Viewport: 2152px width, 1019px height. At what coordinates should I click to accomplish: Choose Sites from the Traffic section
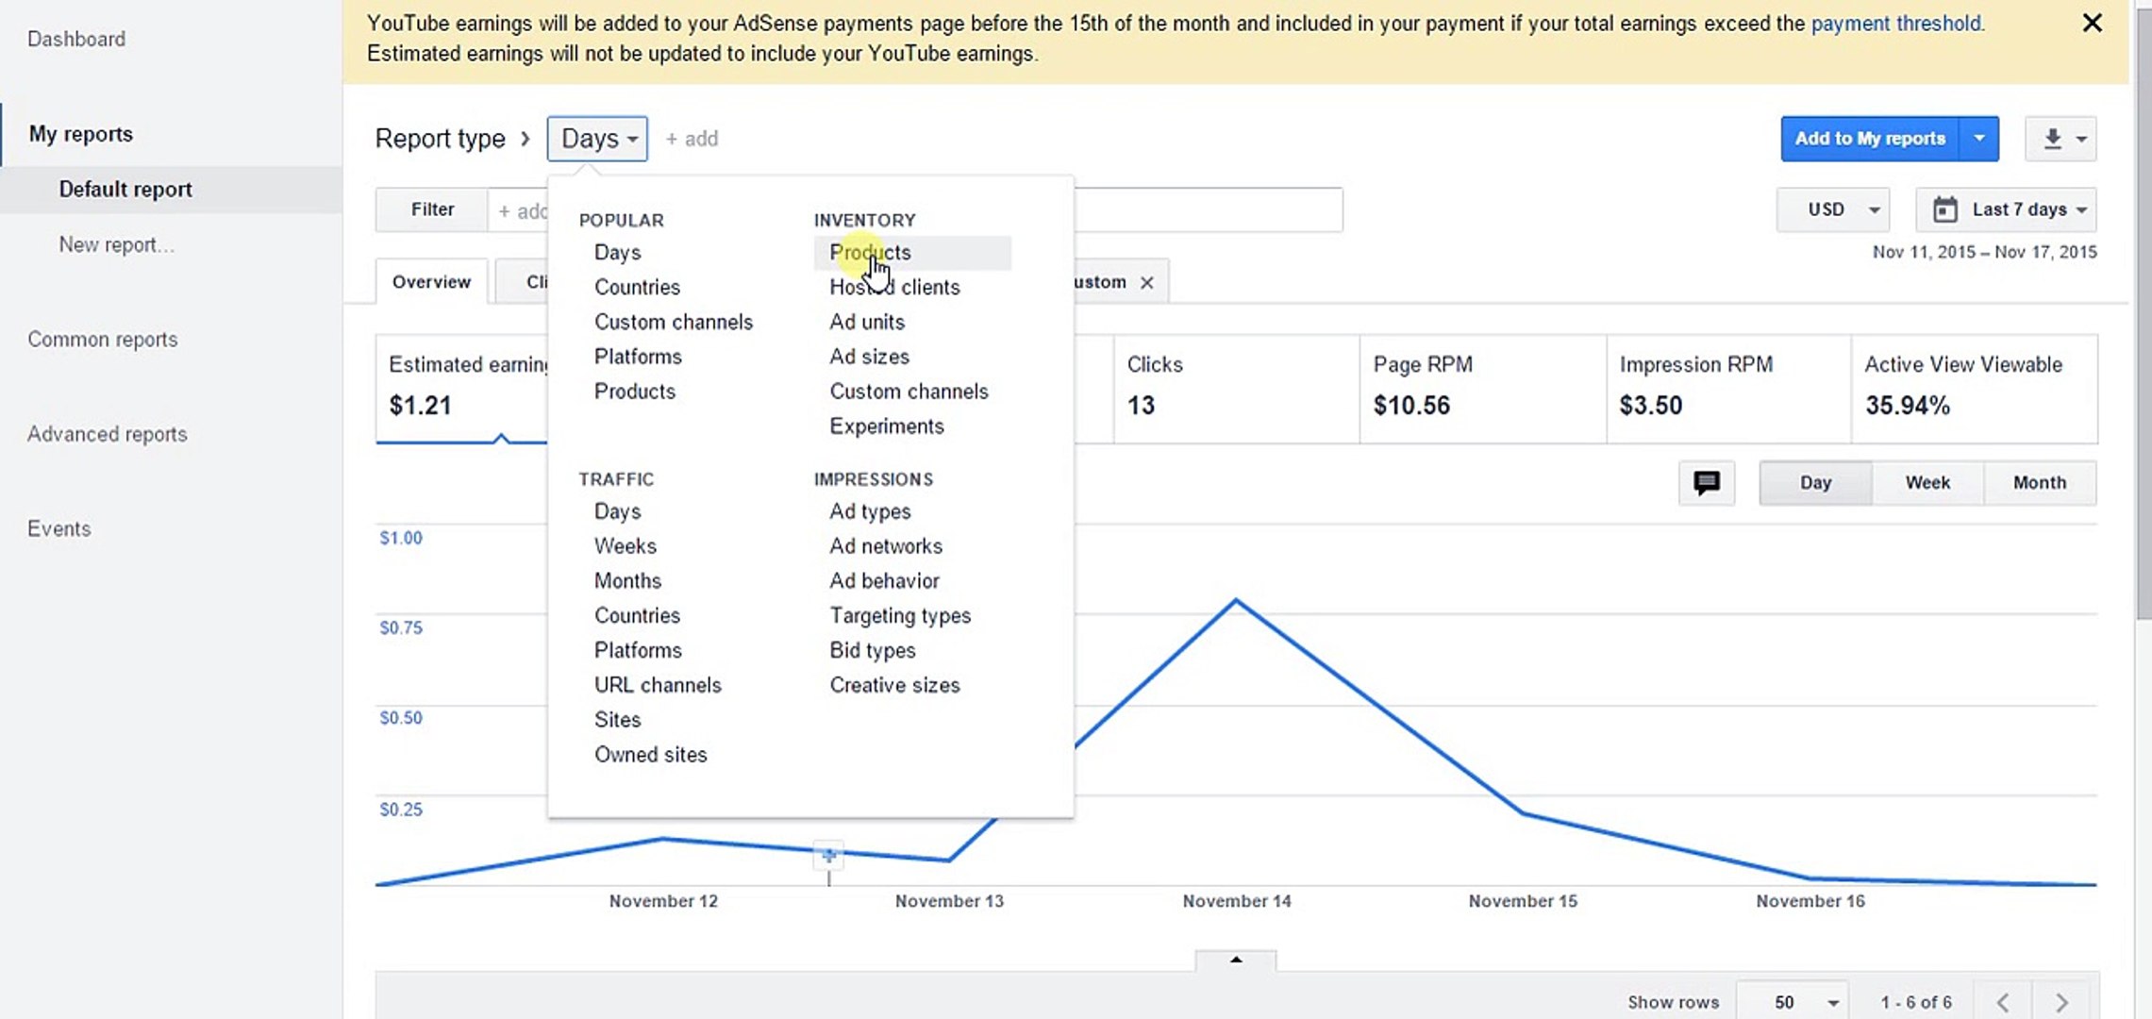pyautogui.click(x=617, y=720)
